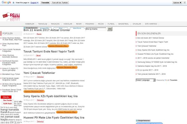
Task: Open Facebook Zaman Tüneli Yazılı Fotoları link
Action: click(12, 91)
